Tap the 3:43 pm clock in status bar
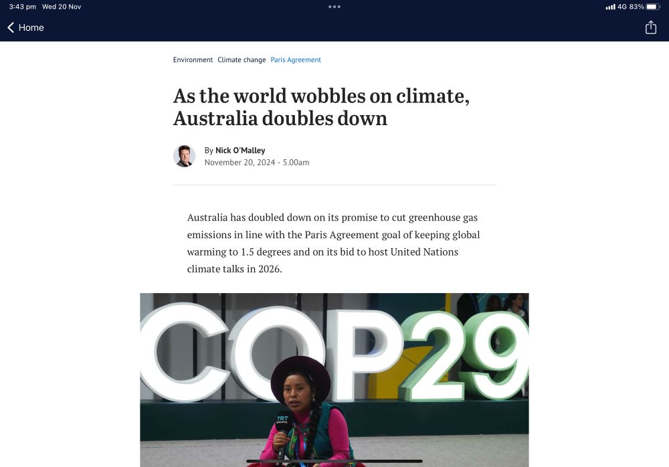669x467 pixels. tap(22, 7)
